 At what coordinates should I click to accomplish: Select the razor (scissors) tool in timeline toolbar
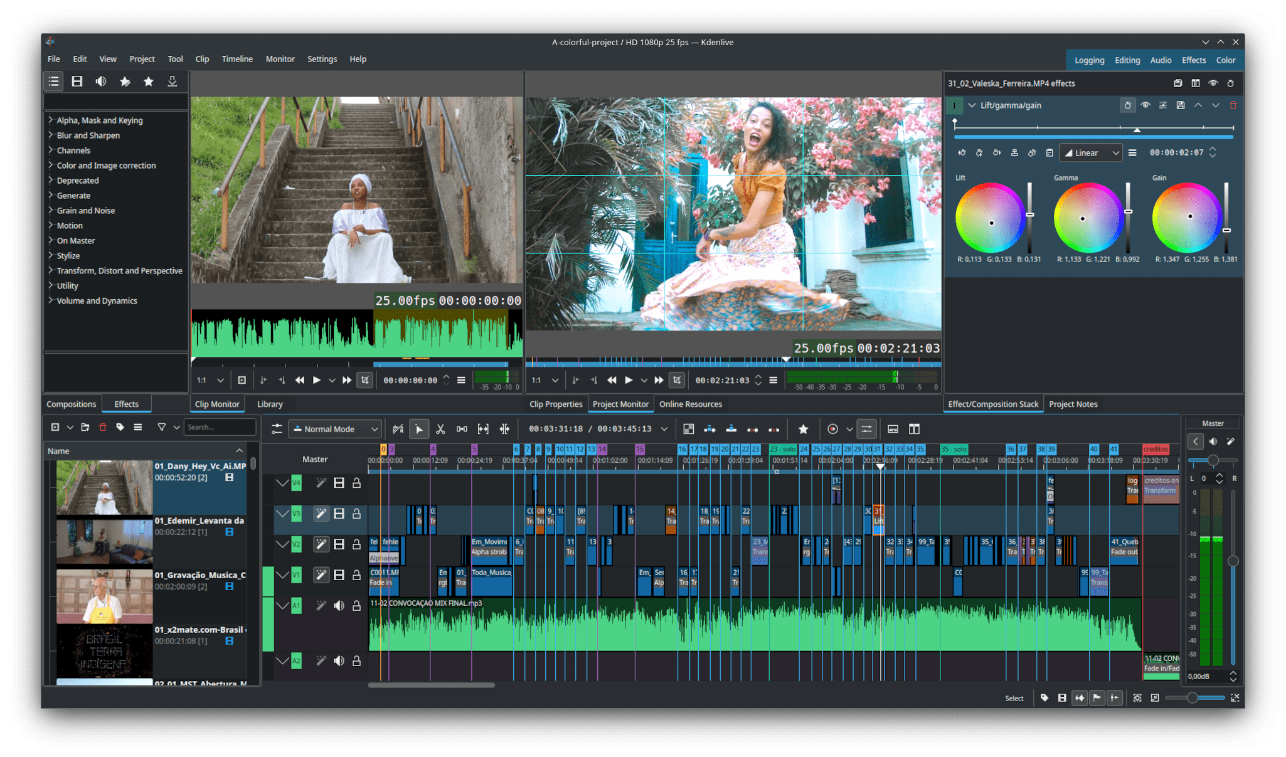[x=440, y=429]
